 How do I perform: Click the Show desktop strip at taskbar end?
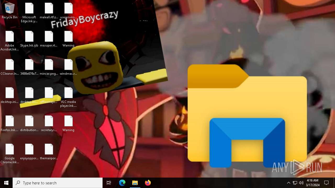coord(334,183)
